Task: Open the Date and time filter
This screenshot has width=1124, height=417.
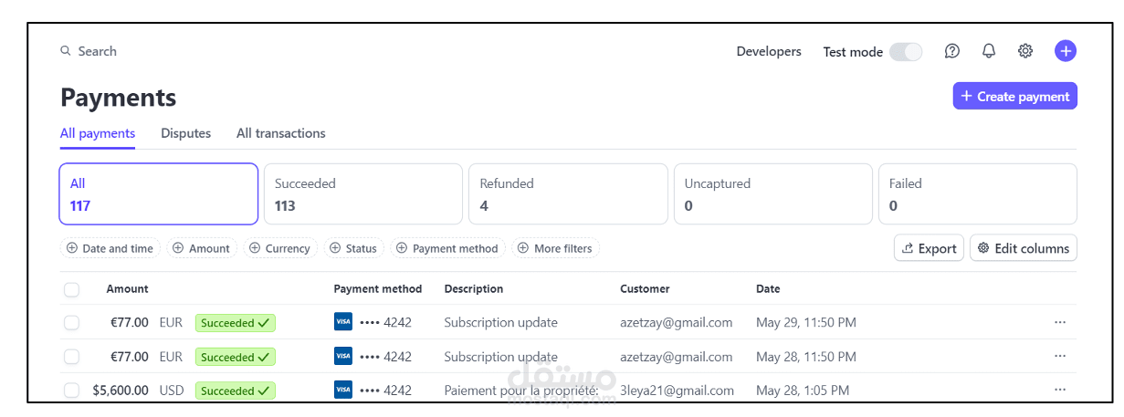Action: 110,248
